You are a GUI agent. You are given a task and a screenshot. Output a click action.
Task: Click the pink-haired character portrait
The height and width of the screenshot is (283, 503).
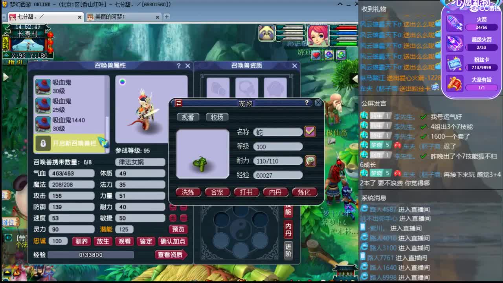[x=318, y=36]
